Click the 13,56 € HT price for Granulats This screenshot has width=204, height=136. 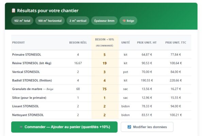pos(147,89)
